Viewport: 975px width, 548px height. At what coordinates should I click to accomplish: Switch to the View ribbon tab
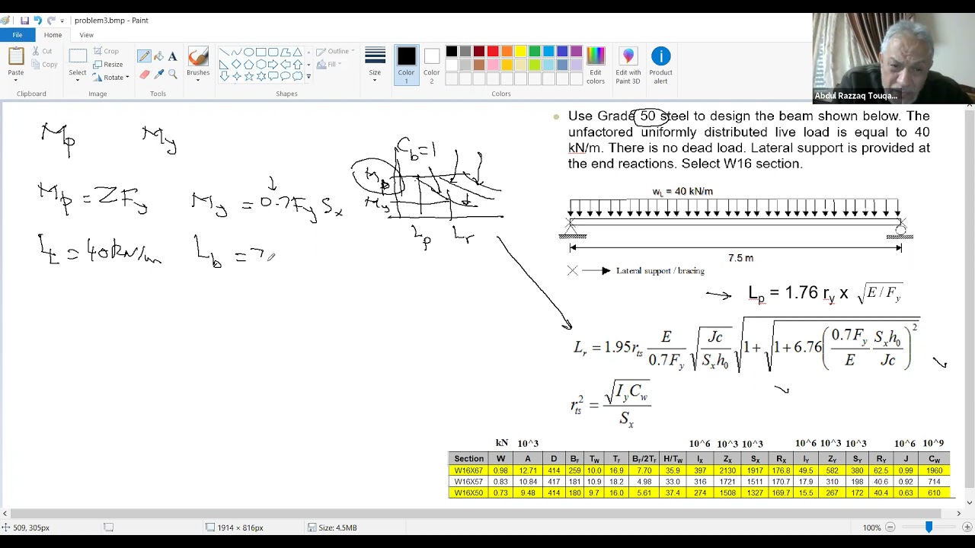(x=87, y=35)
